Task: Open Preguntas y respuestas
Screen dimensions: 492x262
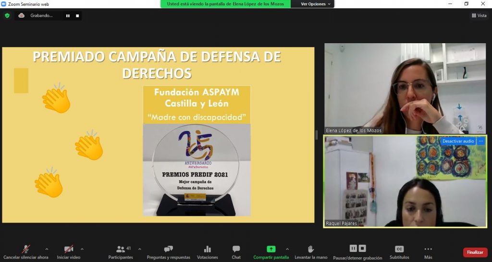Action: pyautogui.click(x=169, y=252)
